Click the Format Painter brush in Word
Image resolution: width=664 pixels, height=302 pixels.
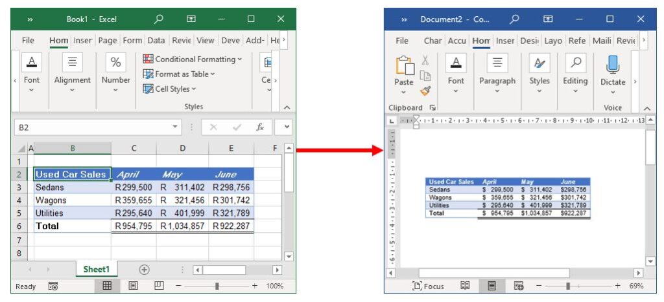(425, 91)
